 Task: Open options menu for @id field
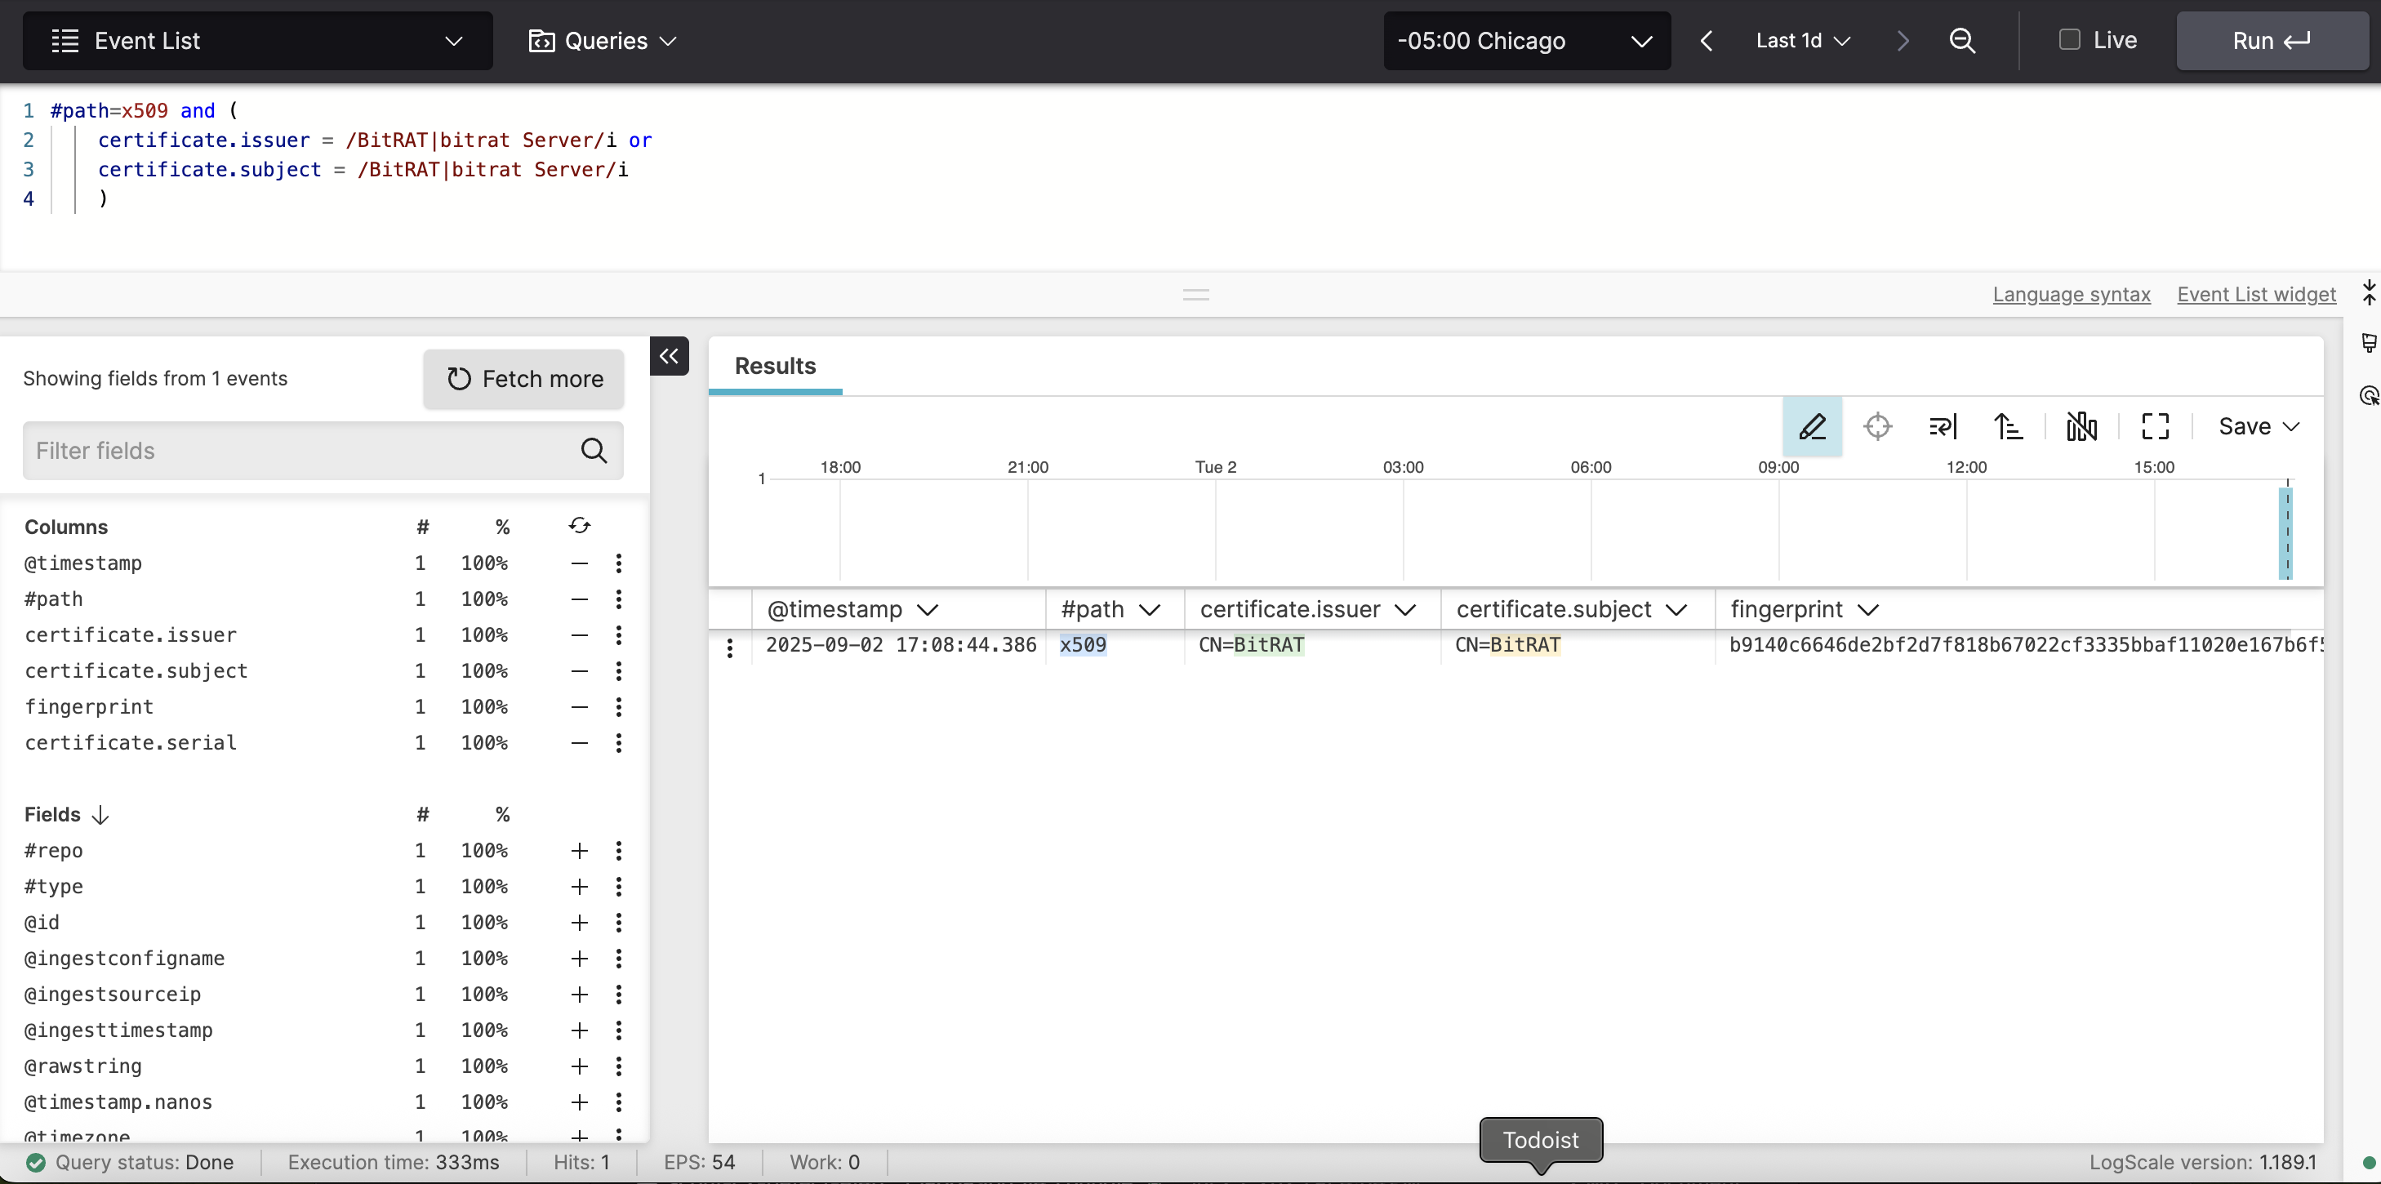pyautogui.click(x=618, y=923)
